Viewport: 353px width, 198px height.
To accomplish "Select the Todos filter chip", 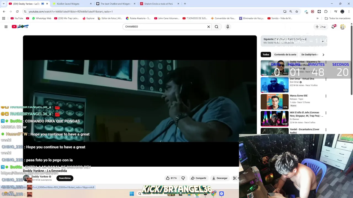I will [266, 54].
